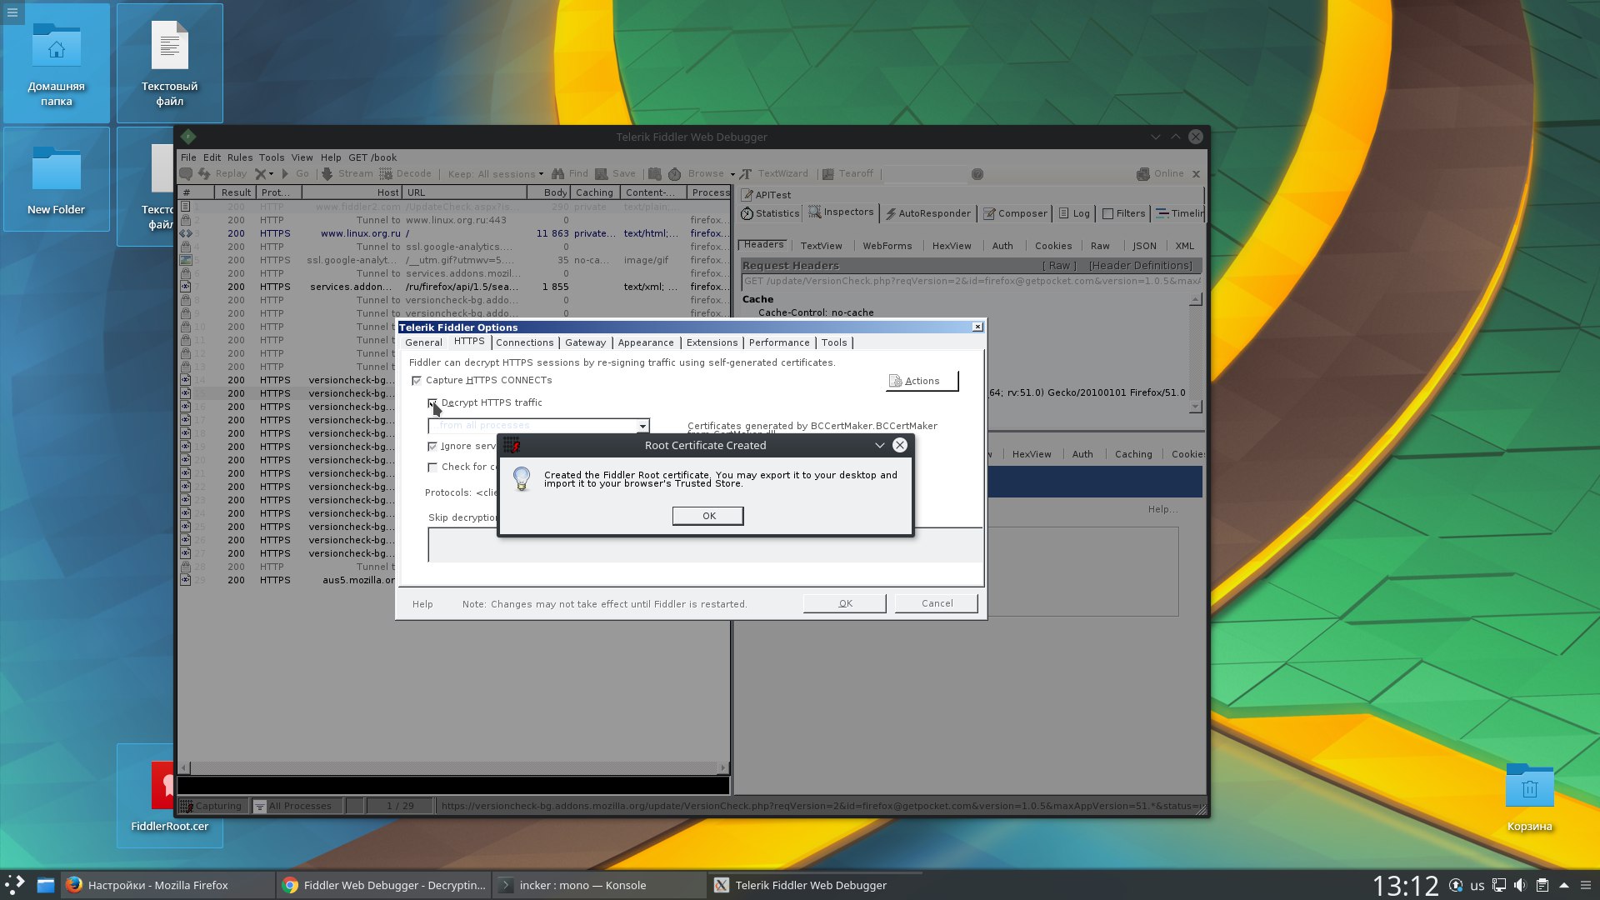Click Cancel in Fiddler Options window

936,603
